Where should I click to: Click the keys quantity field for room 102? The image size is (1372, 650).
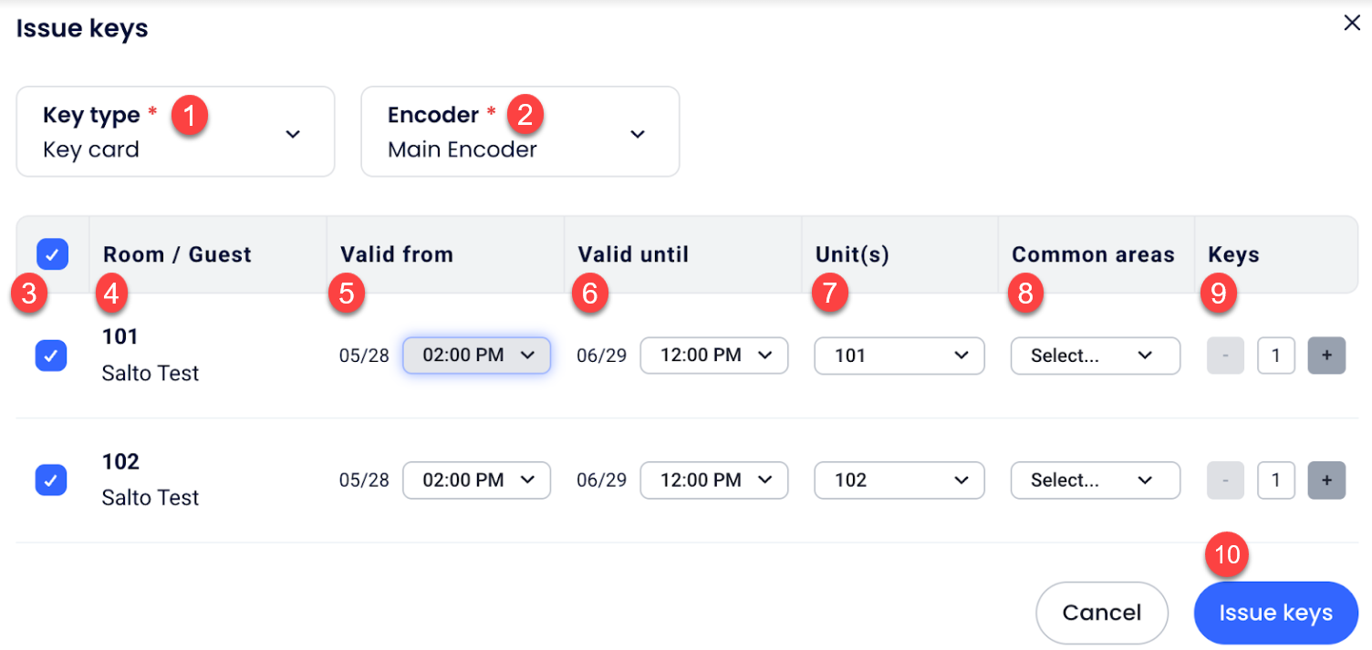click(x=1275, y=480)
